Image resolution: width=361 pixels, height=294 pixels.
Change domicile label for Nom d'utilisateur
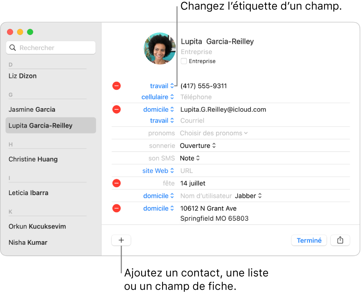click(159, 196)
